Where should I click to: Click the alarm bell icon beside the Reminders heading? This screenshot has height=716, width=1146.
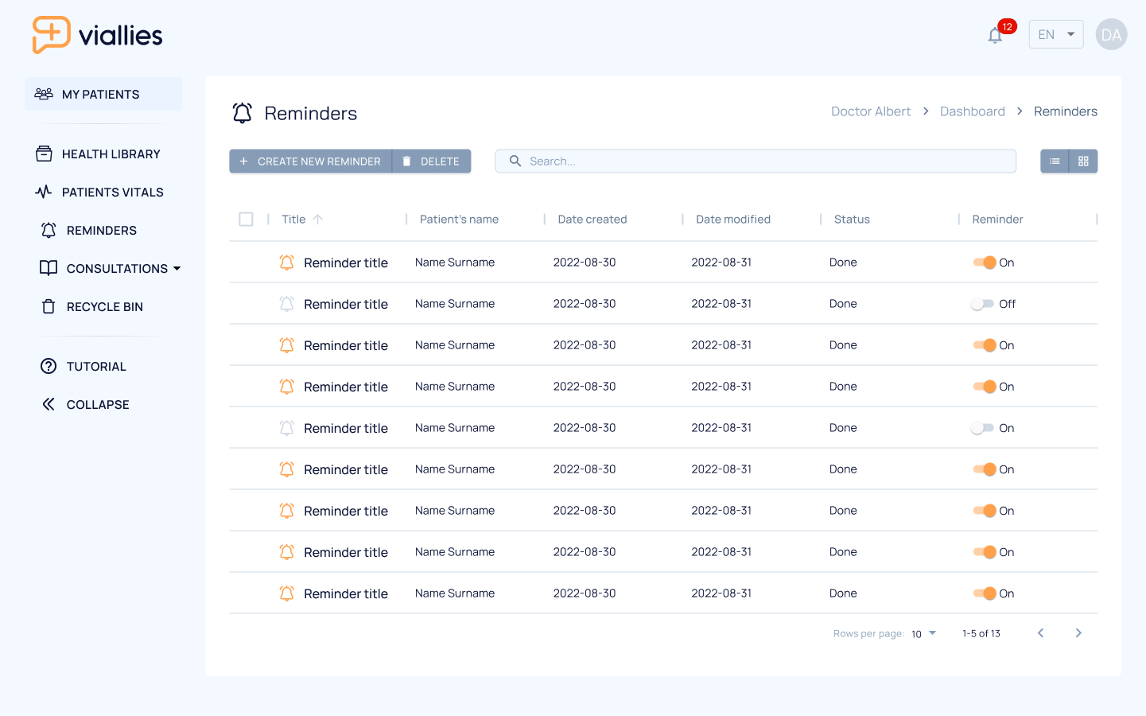pos(243,113)
